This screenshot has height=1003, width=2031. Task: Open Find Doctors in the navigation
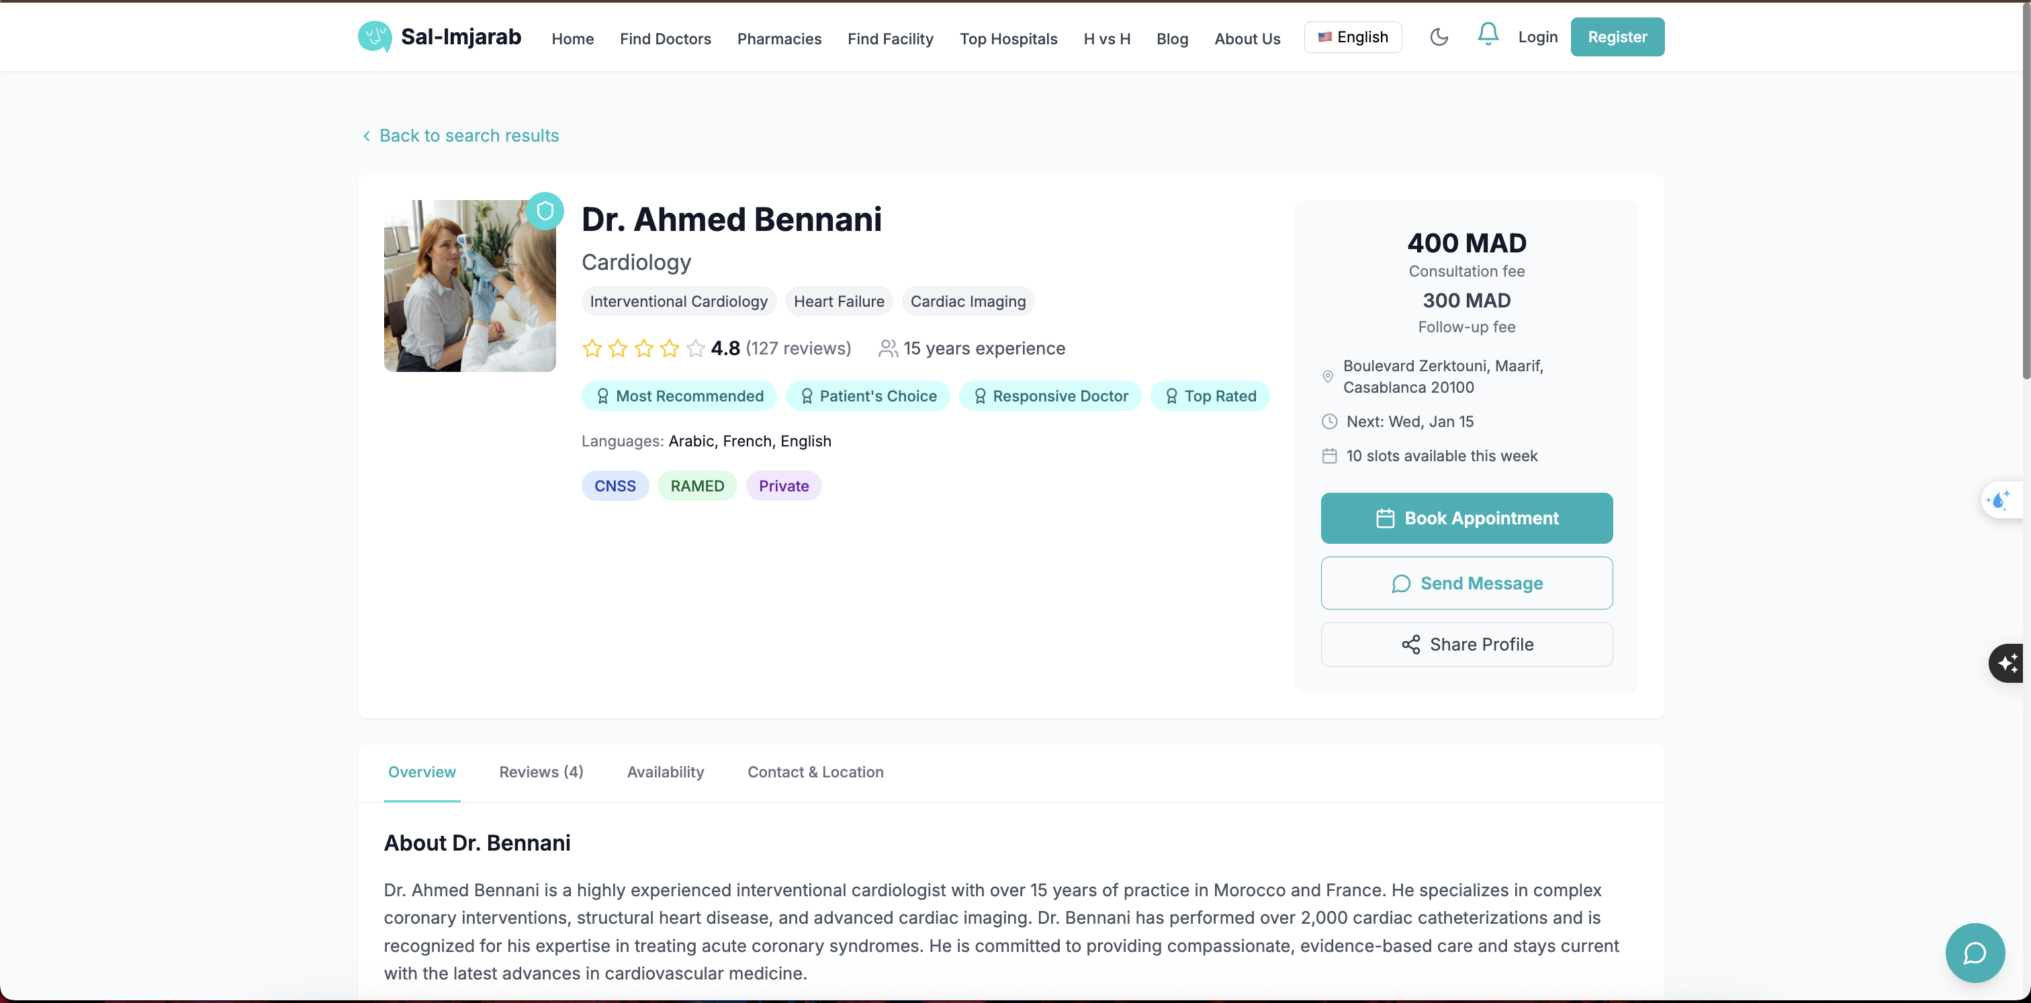click(x=665, y=39)
